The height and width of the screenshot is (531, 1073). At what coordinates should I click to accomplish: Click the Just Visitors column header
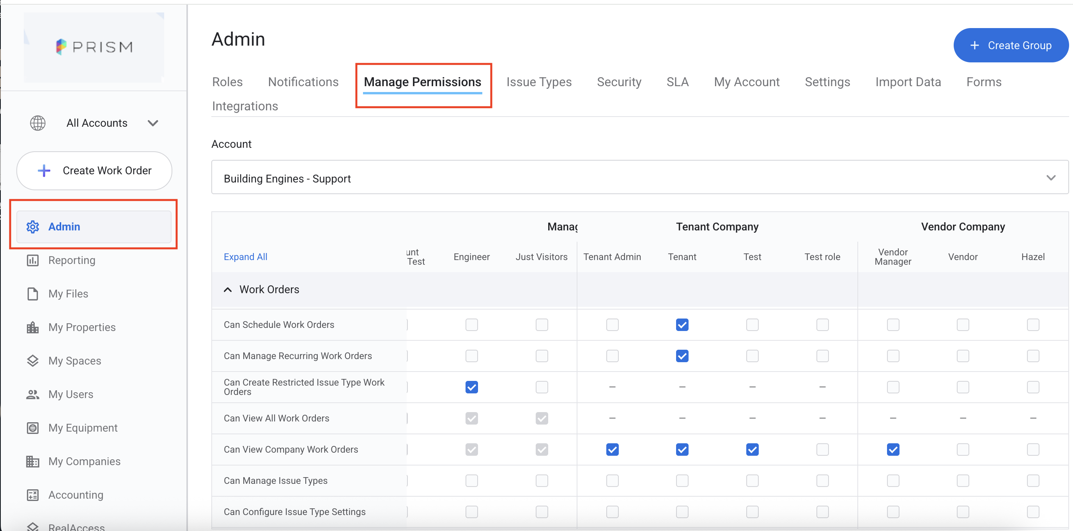pos(542,257)
